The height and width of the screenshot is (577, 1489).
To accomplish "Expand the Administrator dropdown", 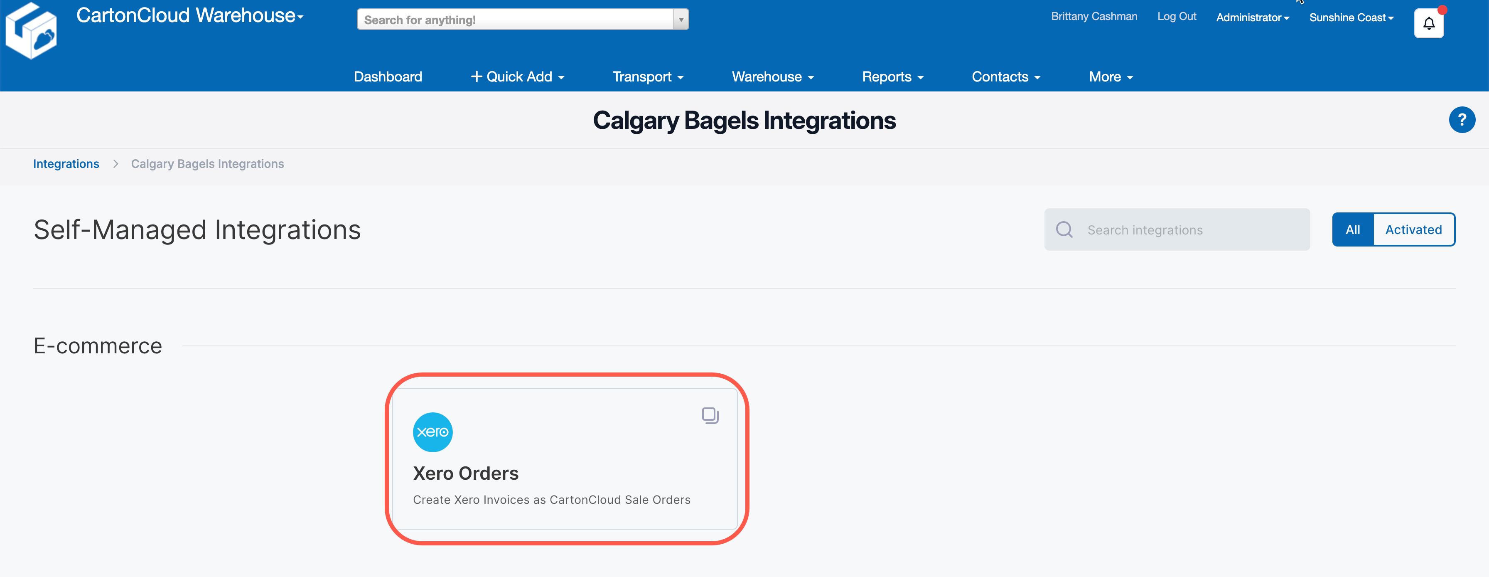I will point(1253,17).
